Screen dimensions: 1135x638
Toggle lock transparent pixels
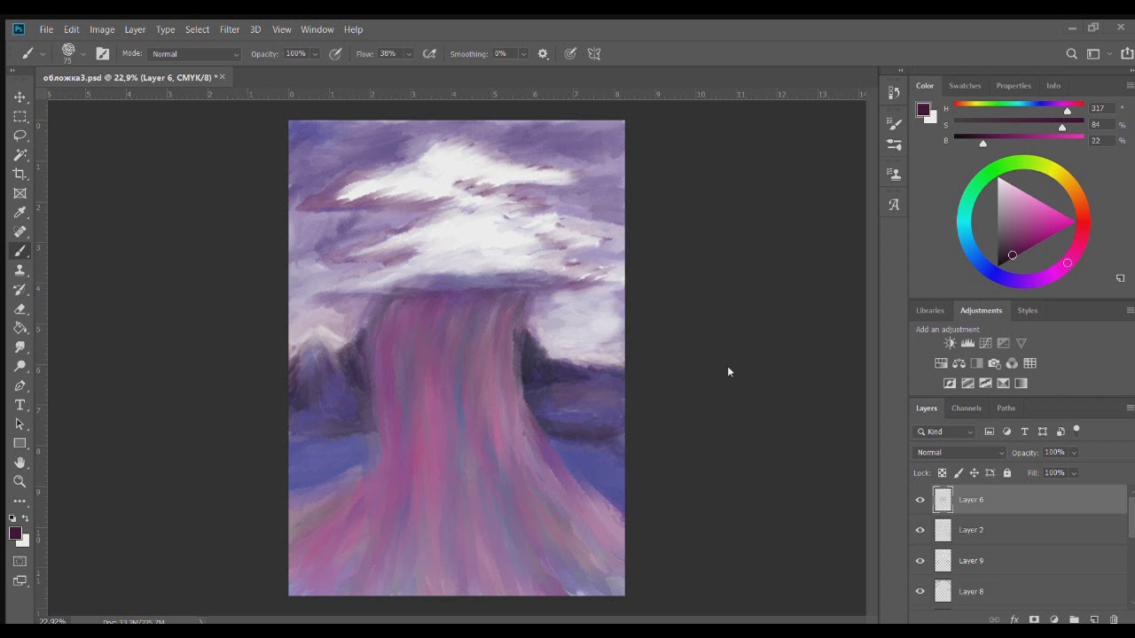942,473
